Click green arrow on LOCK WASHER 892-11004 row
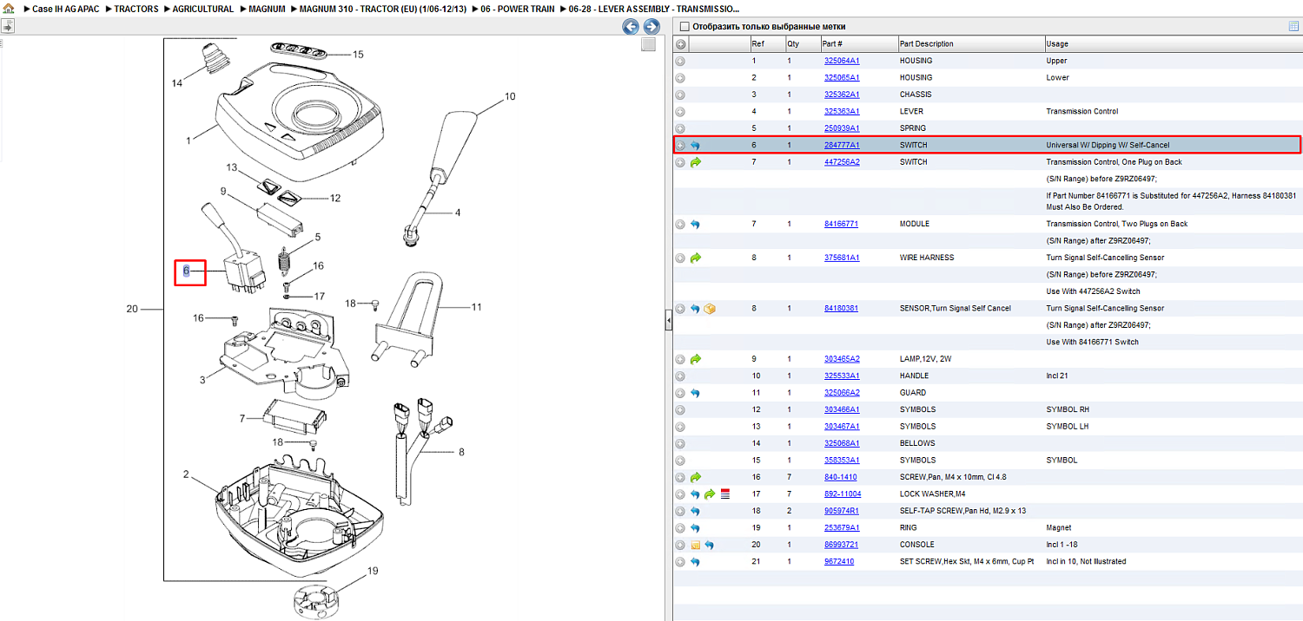 (710, 494)
